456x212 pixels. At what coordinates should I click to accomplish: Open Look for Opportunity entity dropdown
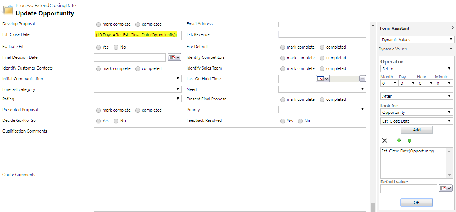[416, 112]
